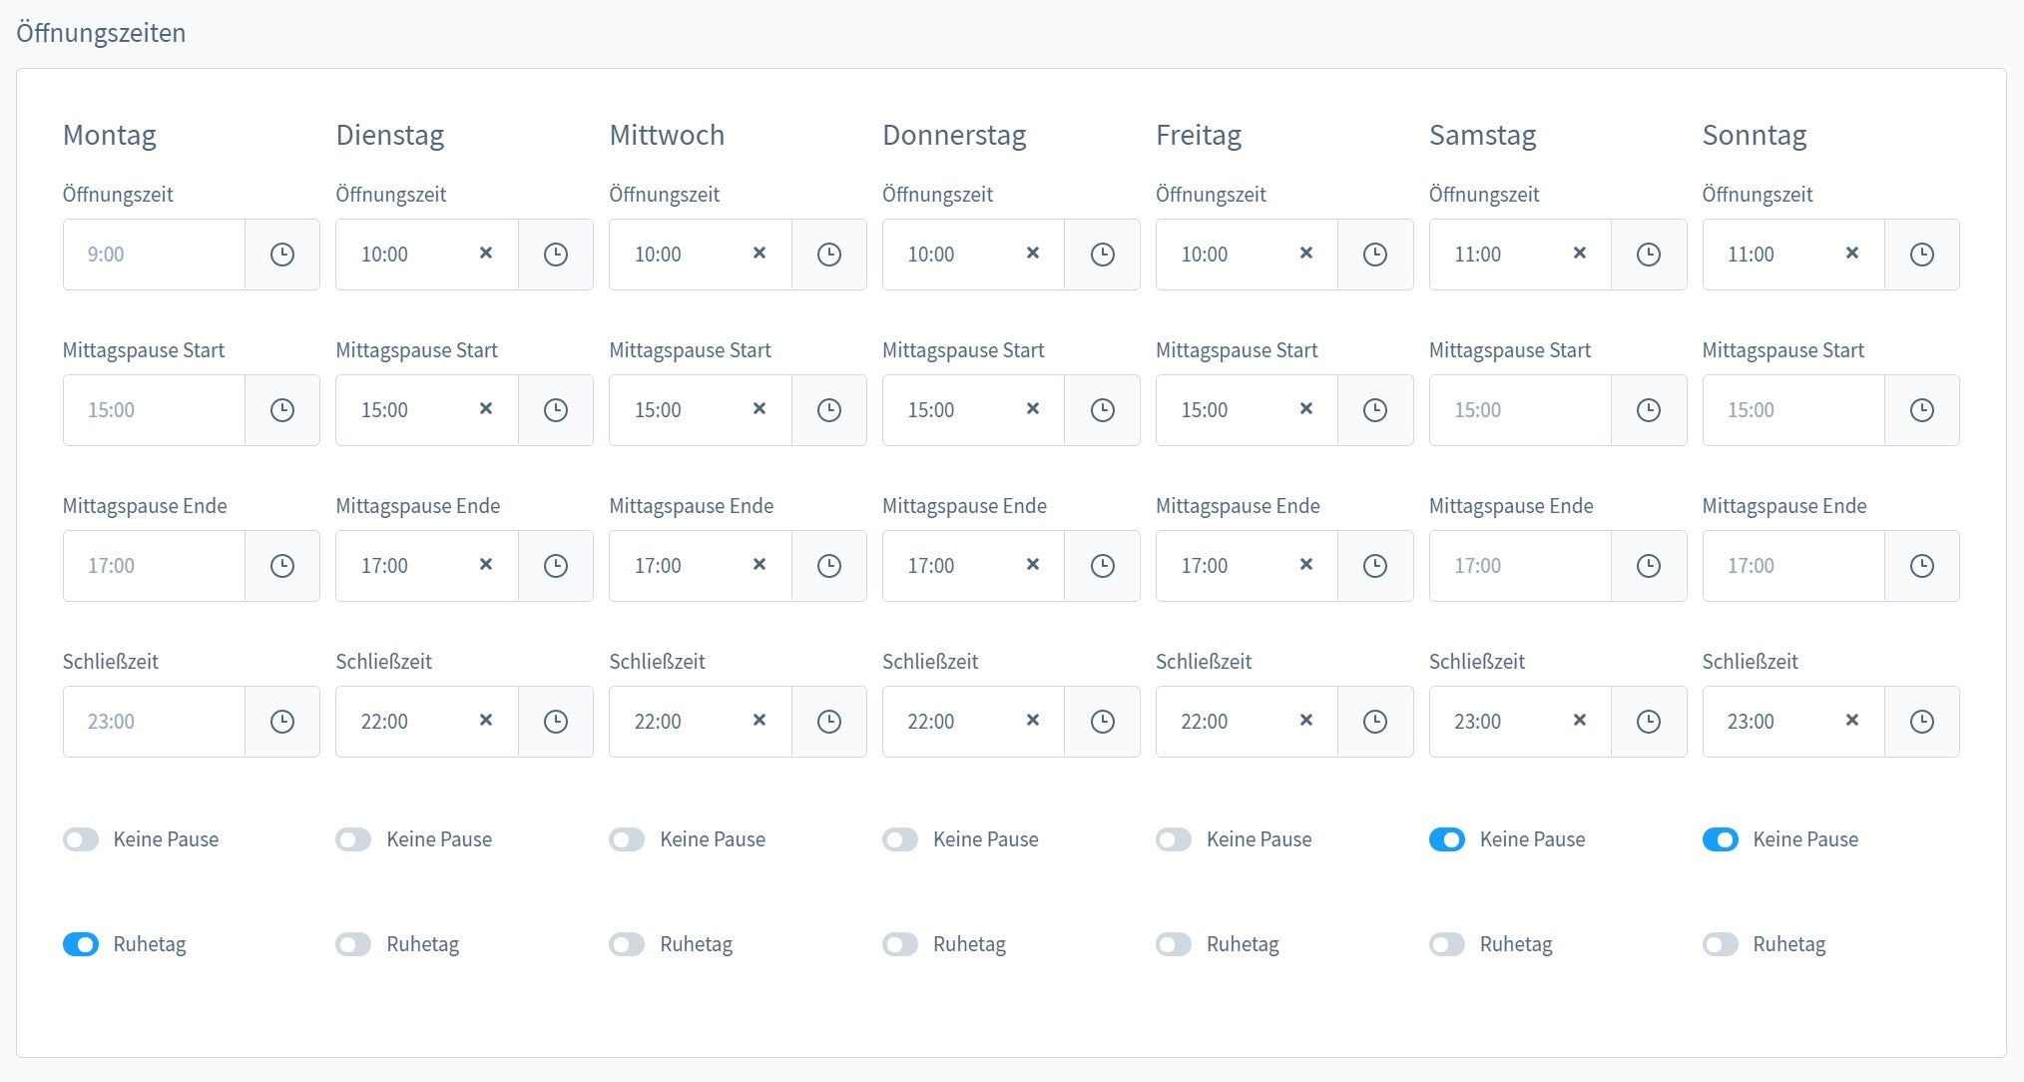
Task: Open clock picker for Sonntag Schließzeit
Action: (1922, 722)
